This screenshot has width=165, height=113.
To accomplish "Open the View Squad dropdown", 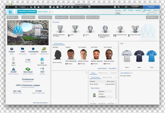I will (x=13, y=17).
